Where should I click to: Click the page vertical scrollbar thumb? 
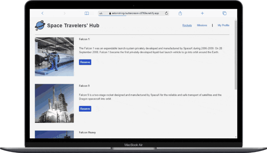pyautogui.click(x=236, y=55)
